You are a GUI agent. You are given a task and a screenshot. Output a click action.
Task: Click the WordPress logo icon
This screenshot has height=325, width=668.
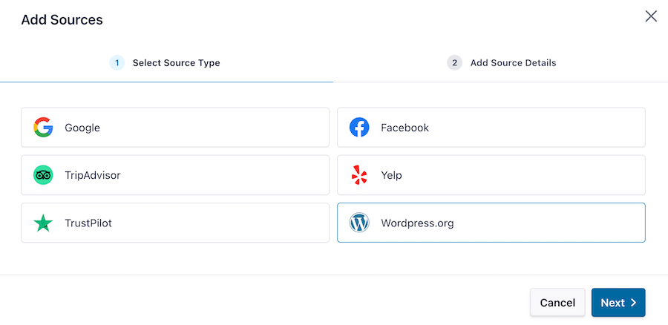359,223
